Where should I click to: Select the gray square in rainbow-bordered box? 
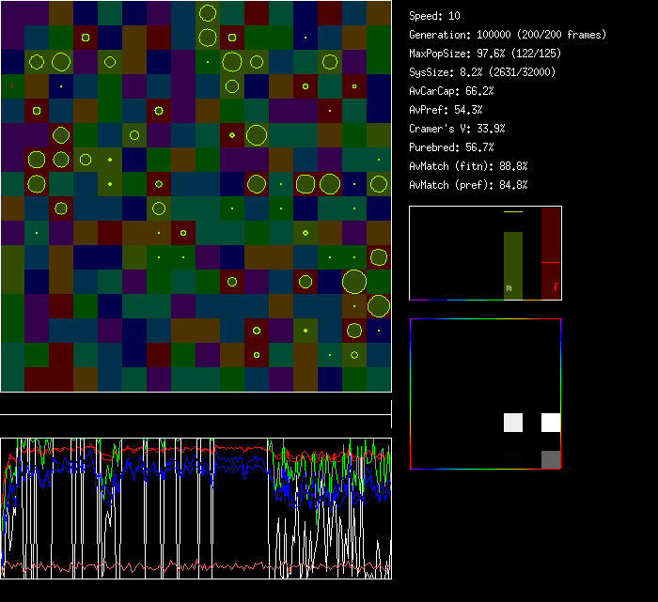pyautogui.click(x=551, y=459)
